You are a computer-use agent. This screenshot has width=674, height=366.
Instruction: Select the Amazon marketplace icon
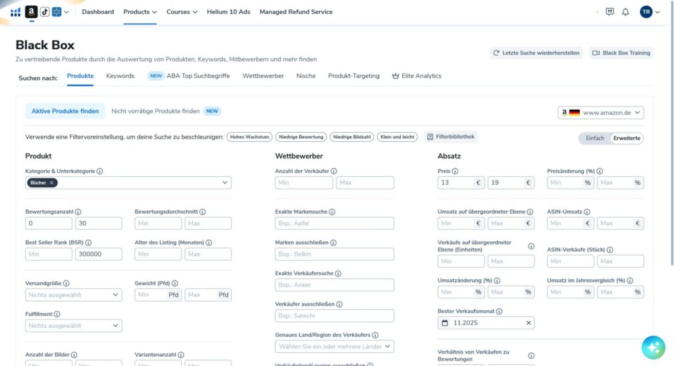click(31, 12)
